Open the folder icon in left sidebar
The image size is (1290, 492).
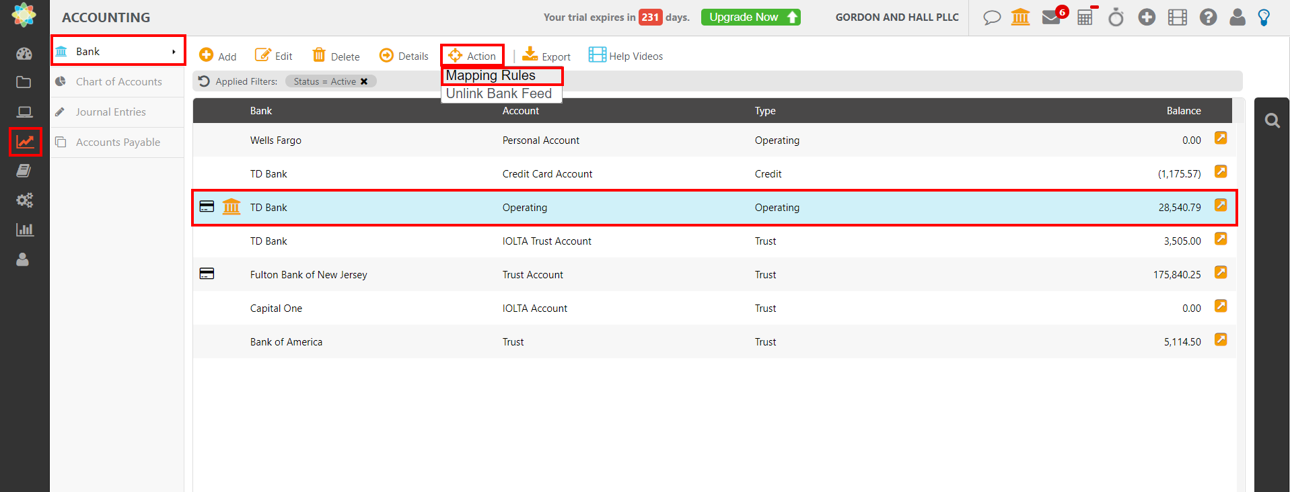click(24, 83)
